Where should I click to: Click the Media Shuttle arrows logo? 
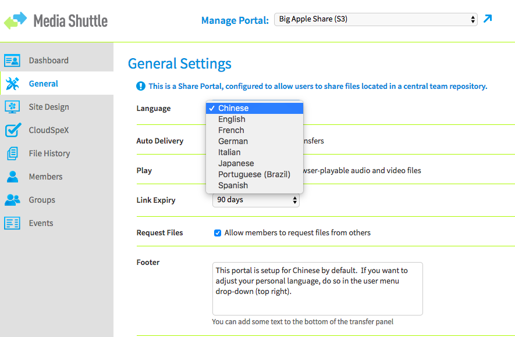(x=16, y=20)
